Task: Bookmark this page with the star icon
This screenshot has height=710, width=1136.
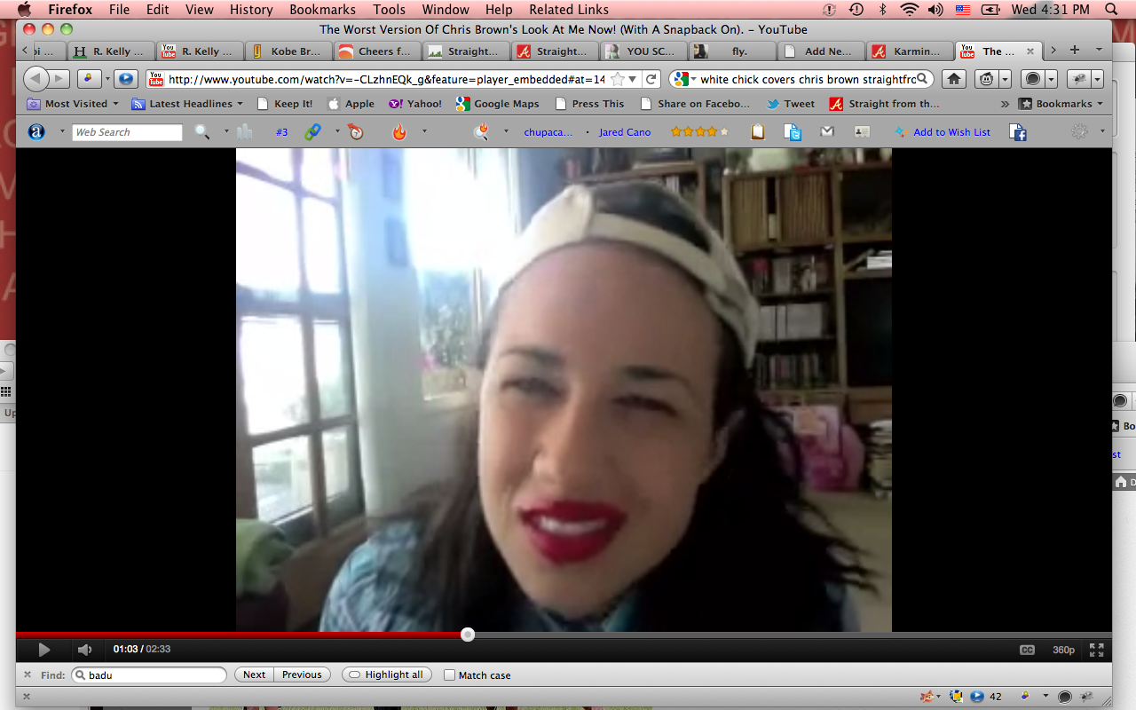Action: [618, 79]
